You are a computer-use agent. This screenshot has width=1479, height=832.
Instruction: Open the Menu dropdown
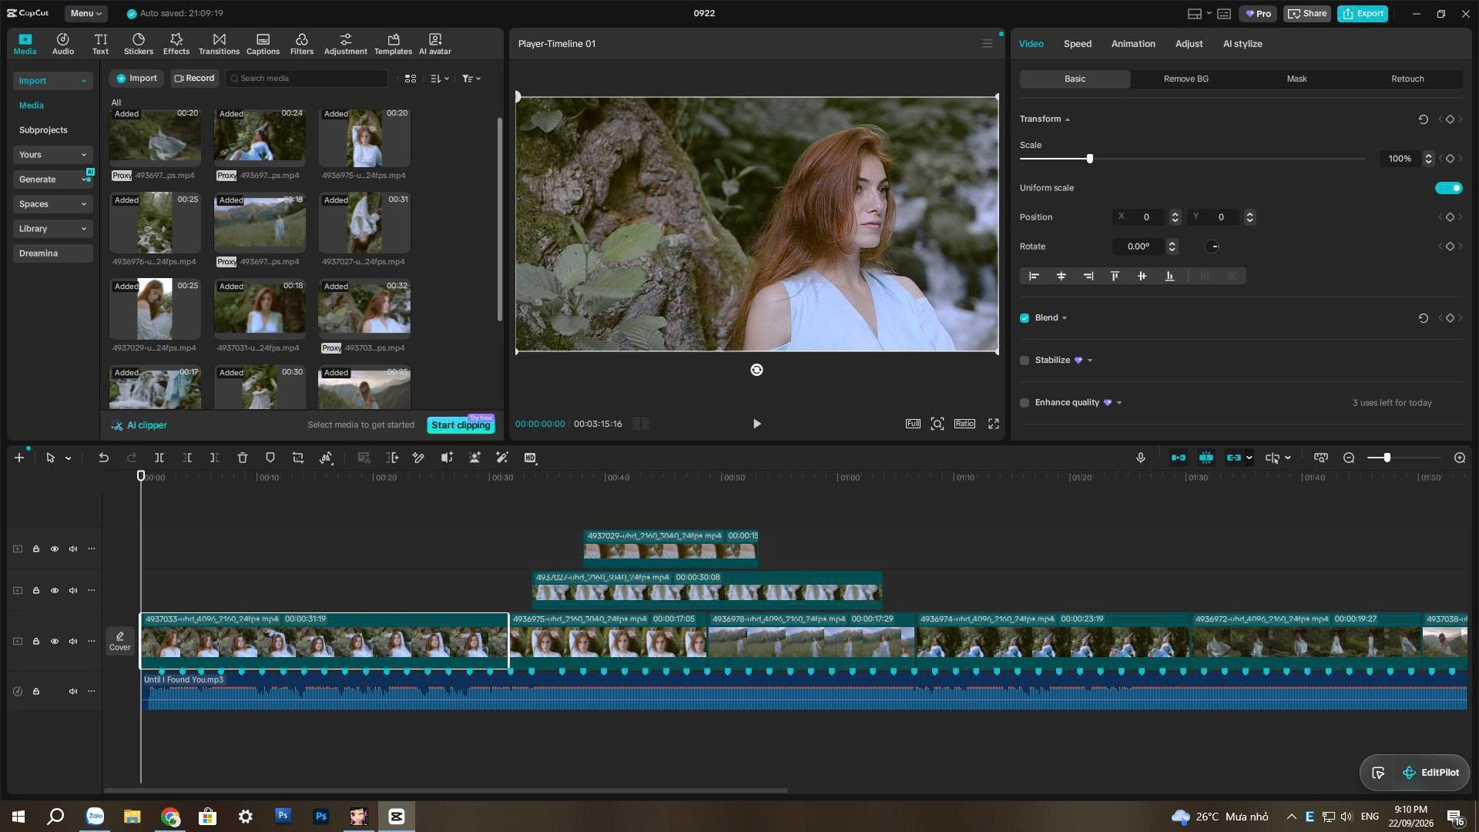[86, 13]
